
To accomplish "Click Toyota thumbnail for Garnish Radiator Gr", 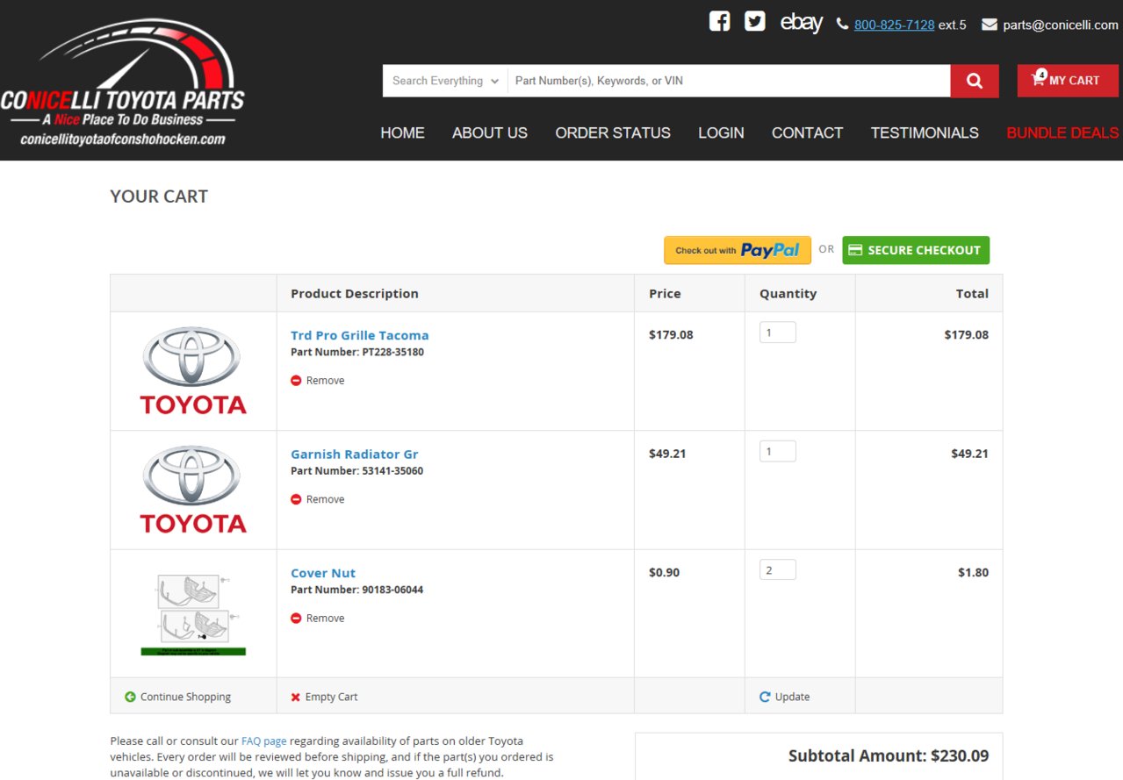I will [193, 490].
